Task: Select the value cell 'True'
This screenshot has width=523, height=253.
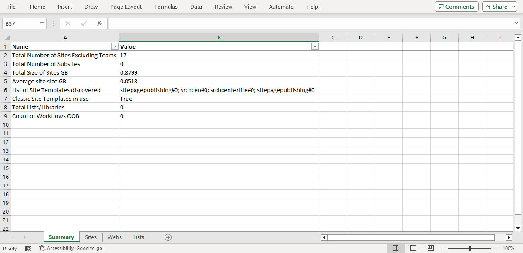Action: [219, 99]
